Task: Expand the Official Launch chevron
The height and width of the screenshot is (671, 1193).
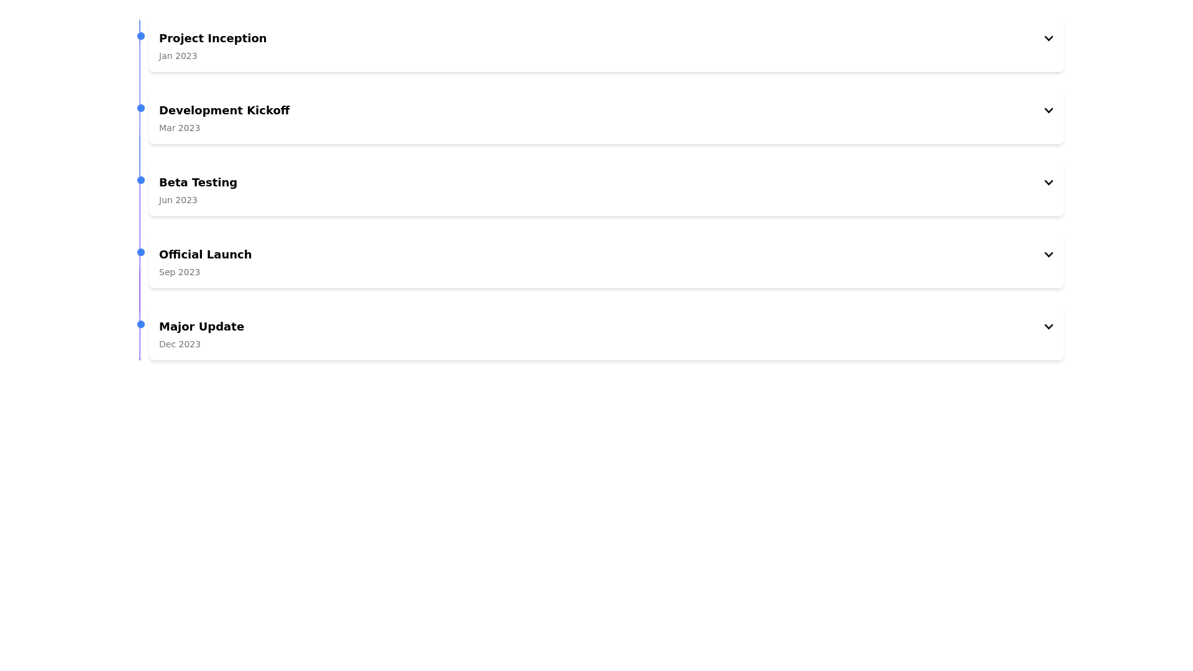Action: (1048, 255)
